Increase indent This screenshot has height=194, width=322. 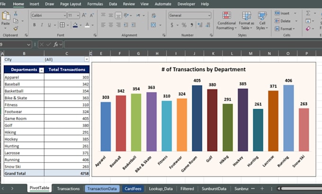click(x=134, y=25)
